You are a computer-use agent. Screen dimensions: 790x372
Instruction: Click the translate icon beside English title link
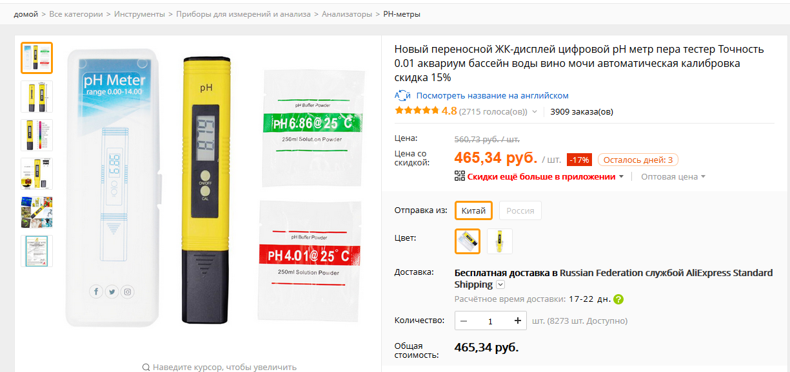pyautogui.click(x=402, y=96)
